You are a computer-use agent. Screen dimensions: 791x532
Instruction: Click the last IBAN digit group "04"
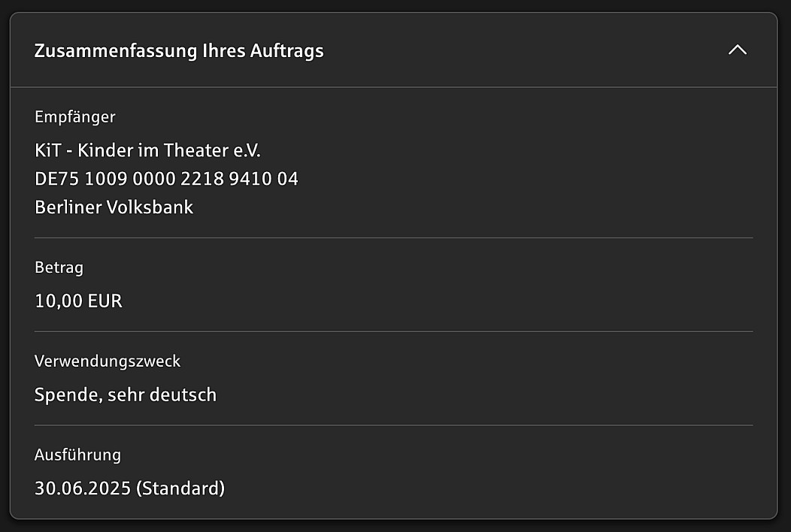[x=288, y=179]
